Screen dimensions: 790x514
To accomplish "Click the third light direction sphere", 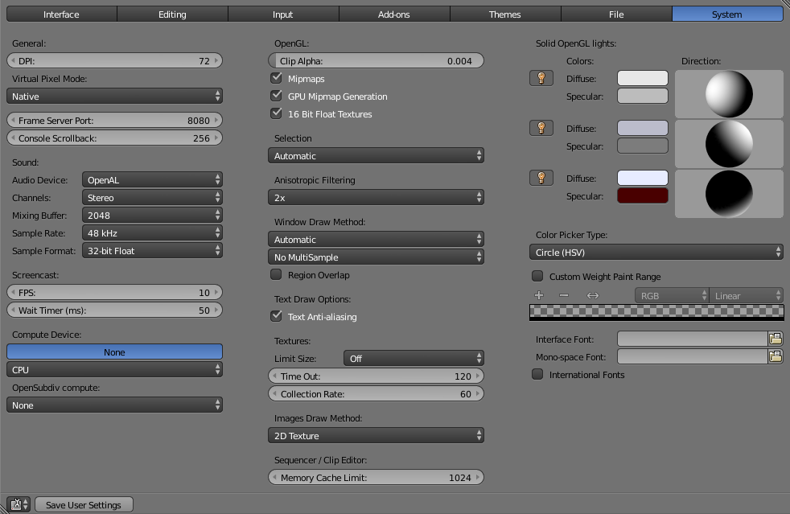I will click(x=729, y=194).
